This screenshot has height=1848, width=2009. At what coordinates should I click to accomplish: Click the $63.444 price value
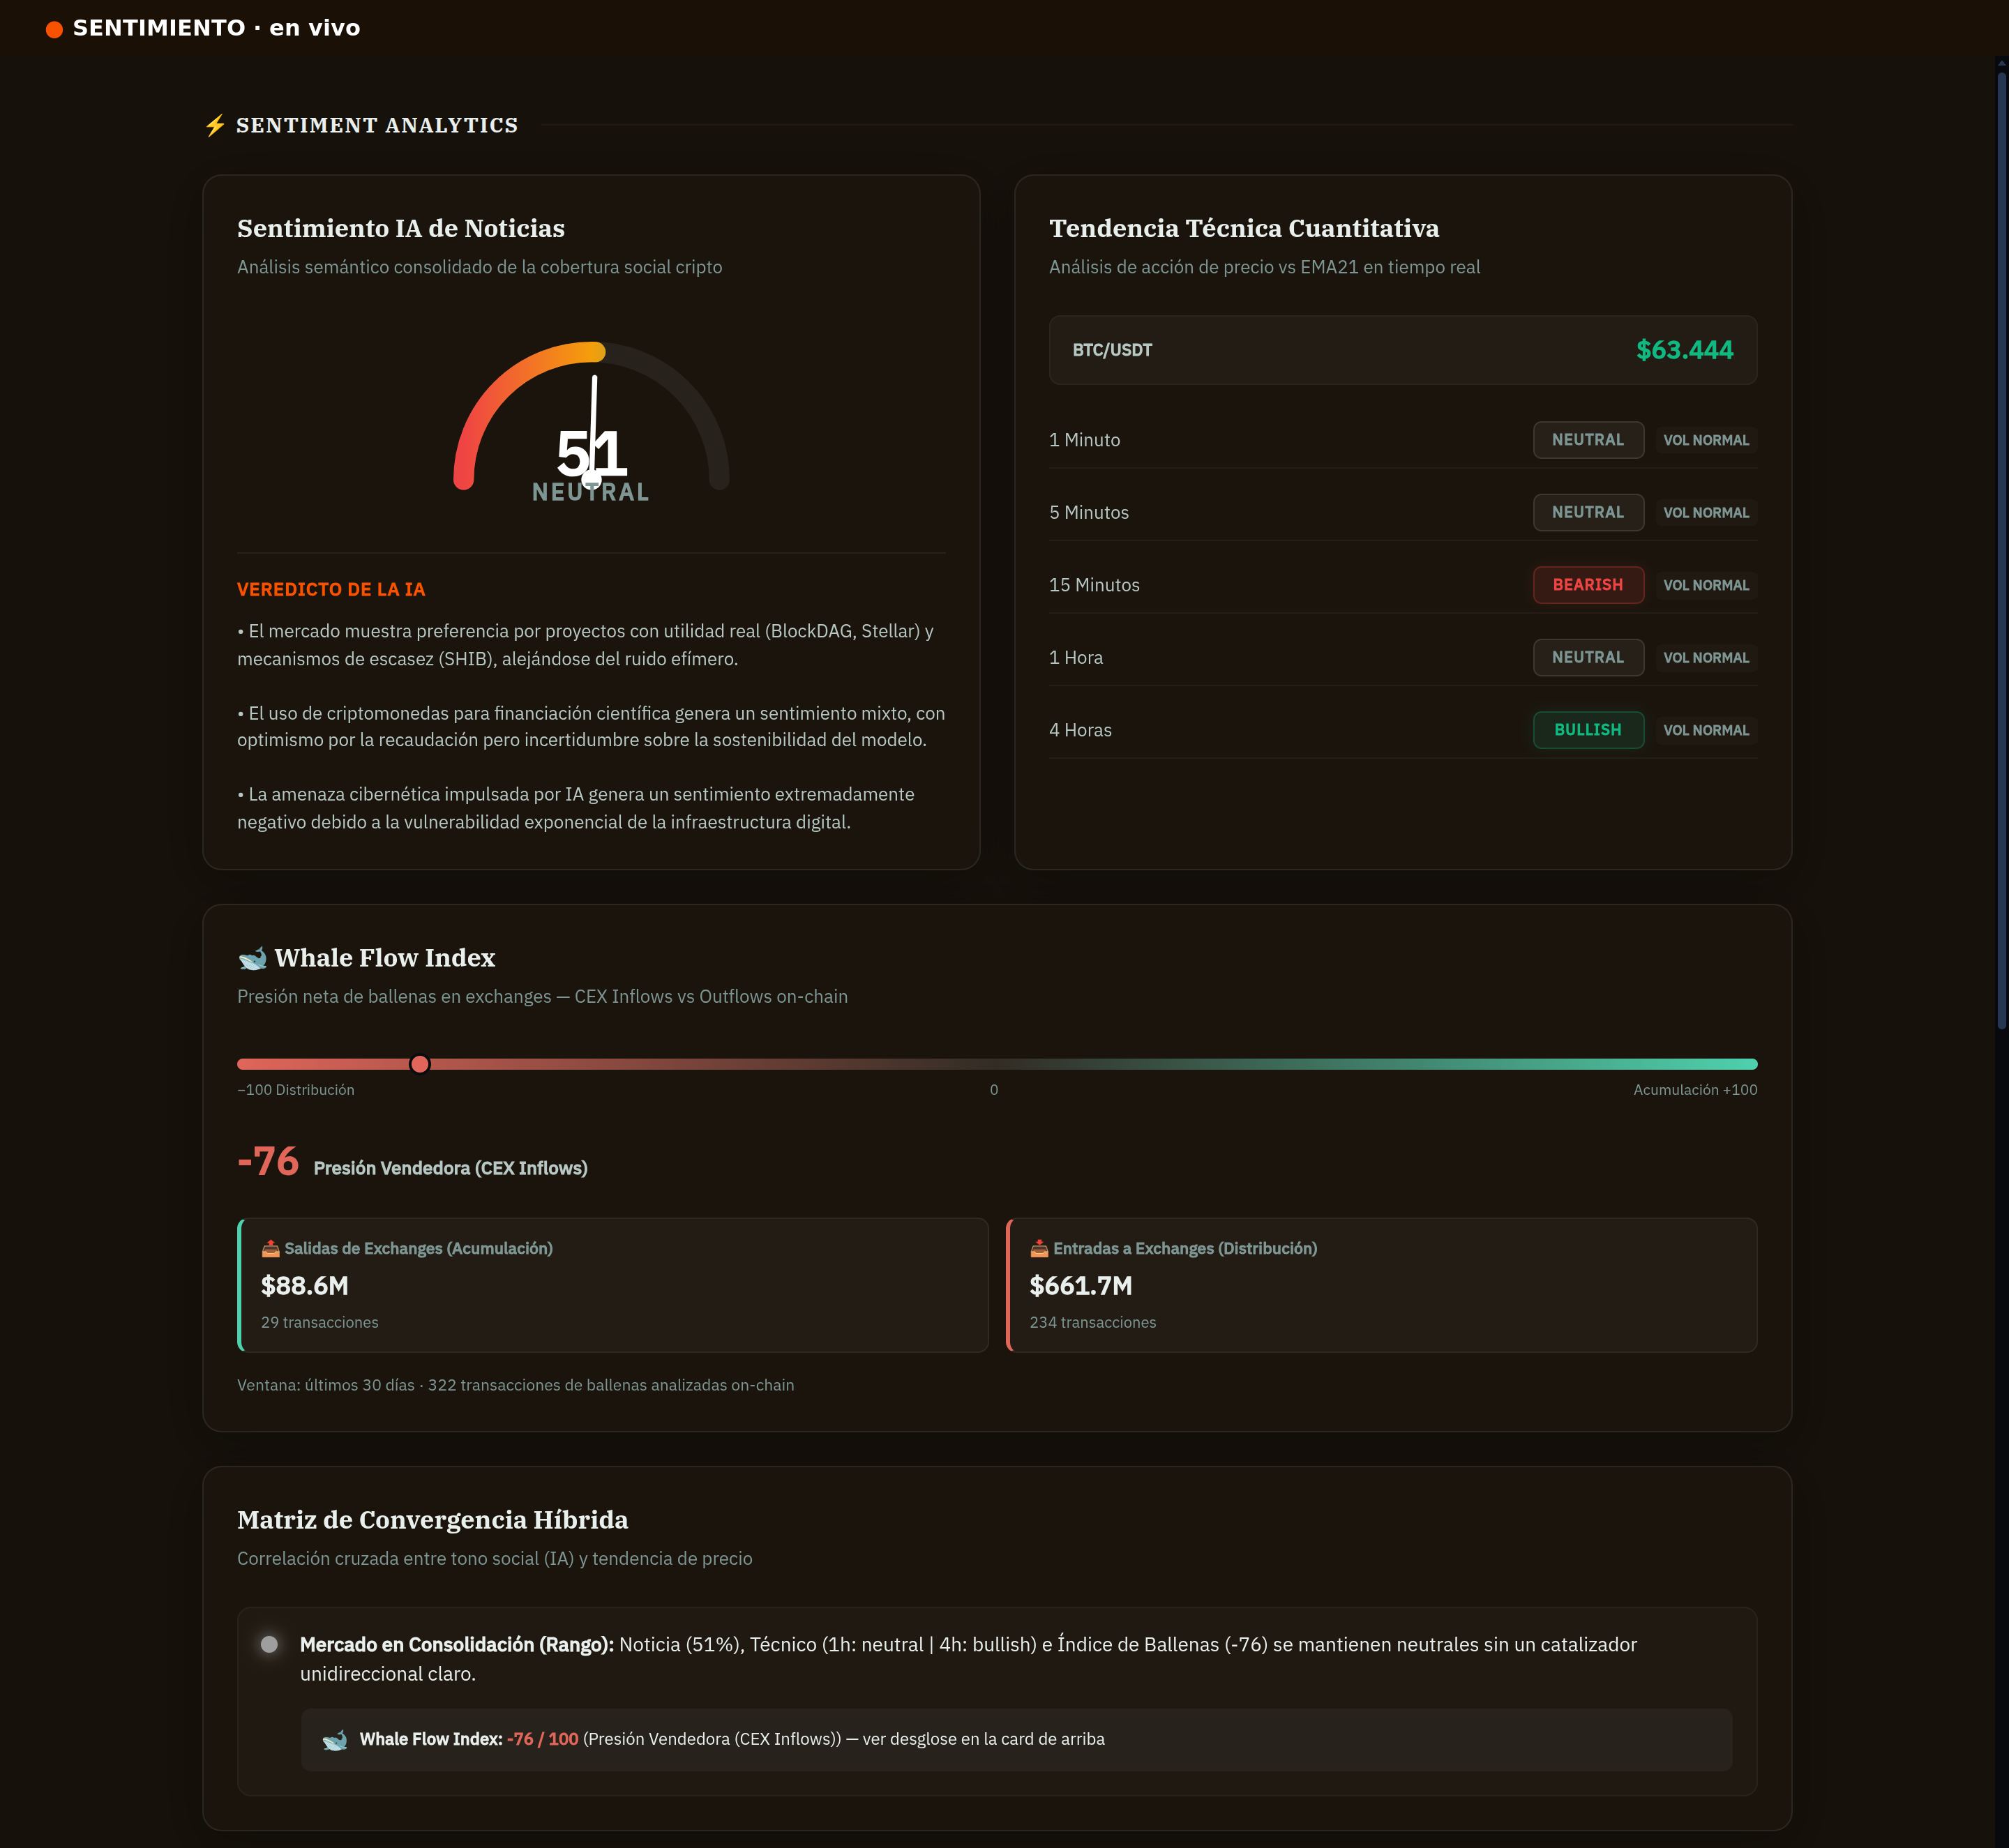(1684, 350)
